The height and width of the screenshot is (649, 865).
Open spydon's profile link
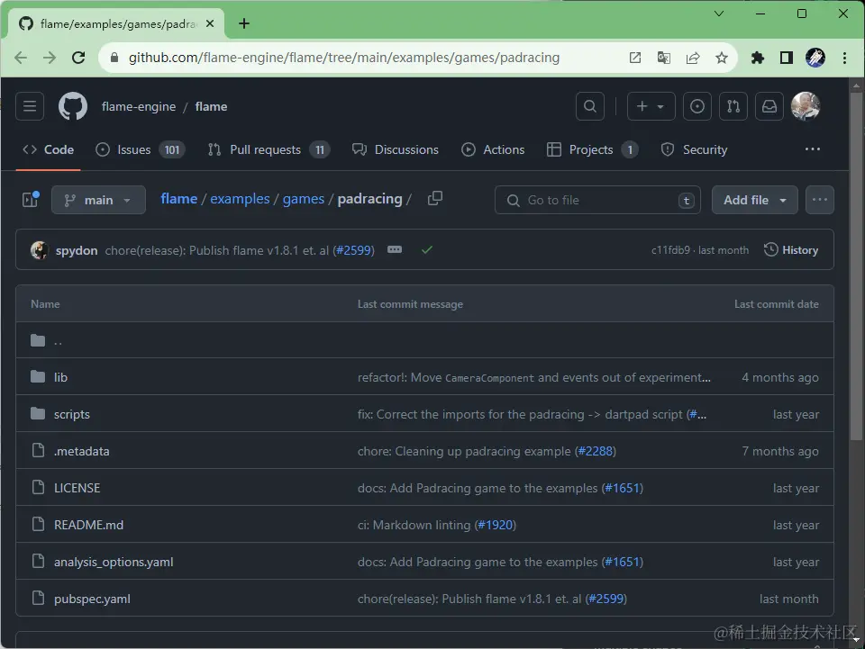pyautogui.click(x=77, y=250)
